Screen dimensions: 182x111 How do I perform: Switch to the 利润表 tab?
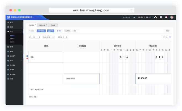[x=53, y=25]
